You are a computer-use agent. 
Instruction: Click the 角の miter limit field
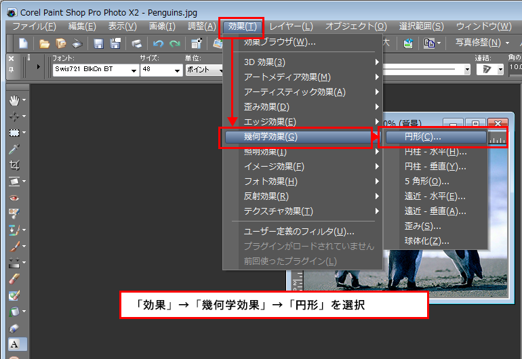(x=515, y=67)
